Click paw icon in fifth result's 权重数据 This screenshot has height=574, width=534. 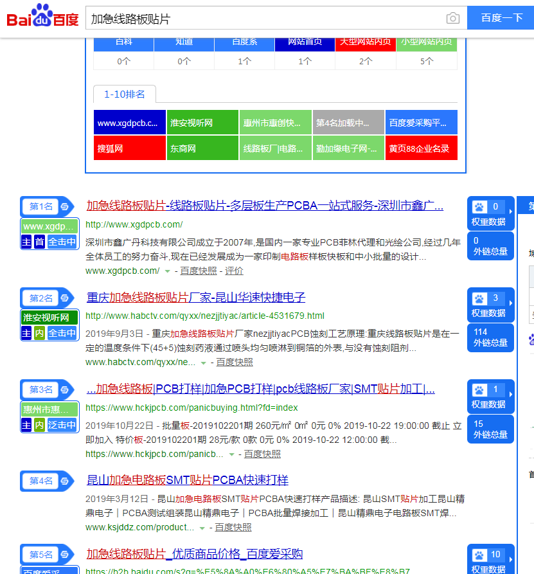coord(479,555)
